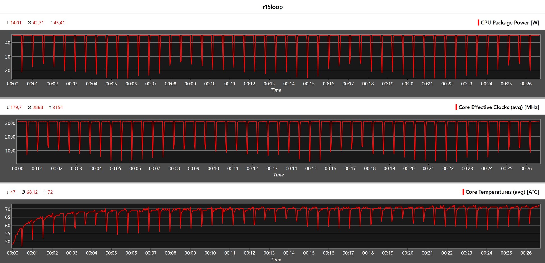This screenshot has width=545, height=263.
Task: Click the 1000 mark on the clocks axis
Action: coord(10,151)
